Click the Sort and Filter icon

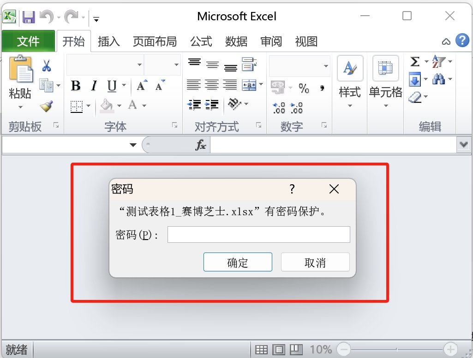coord(438,61)
